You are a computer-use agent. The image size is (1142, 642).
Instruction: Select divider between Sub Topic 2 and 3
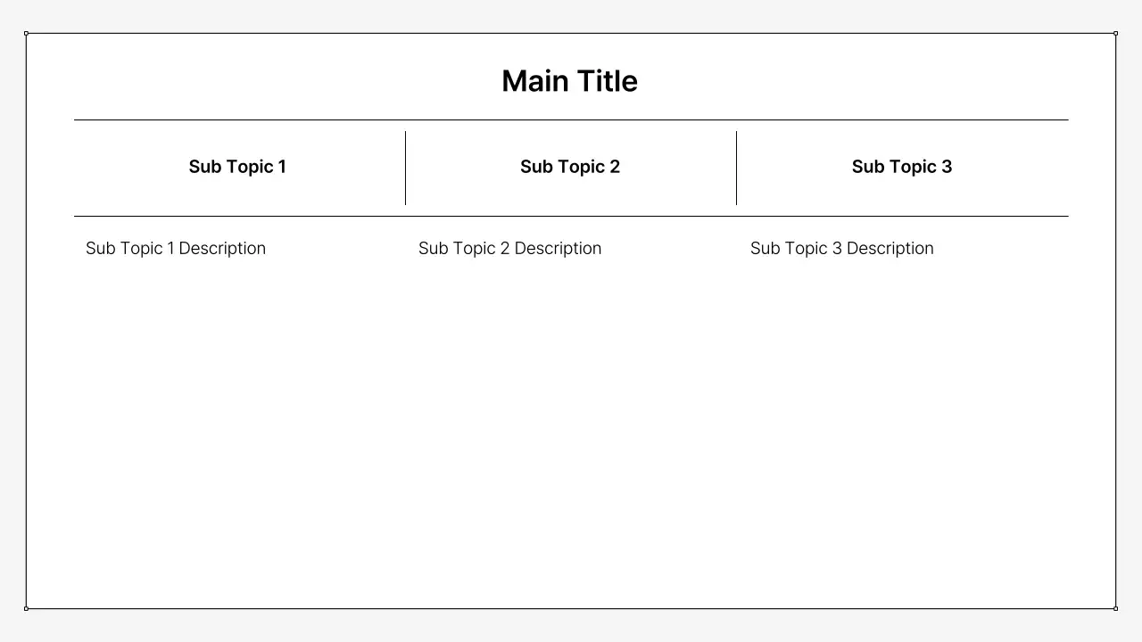[x=736, y=168]
